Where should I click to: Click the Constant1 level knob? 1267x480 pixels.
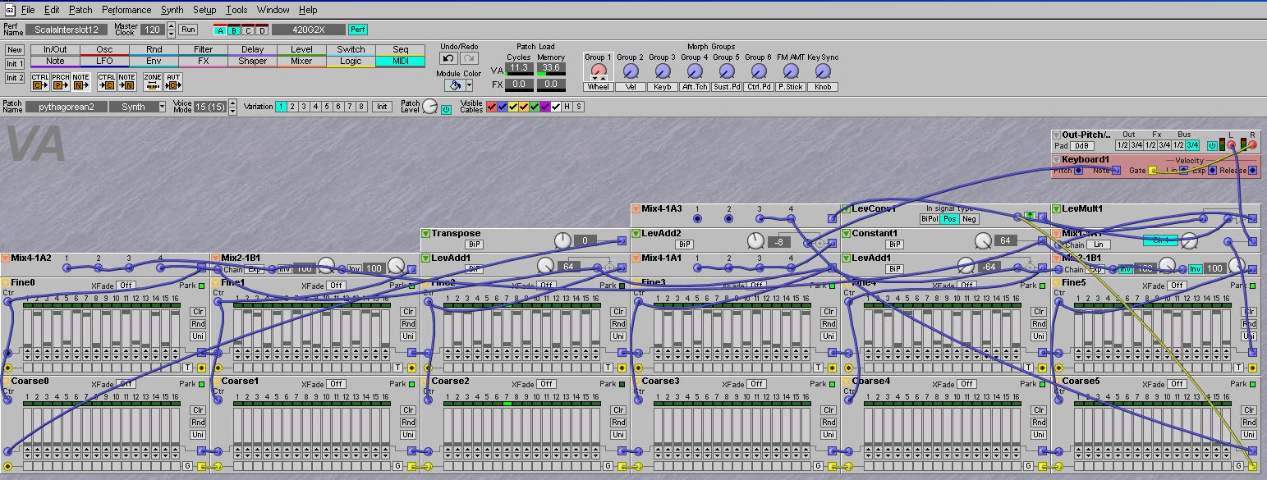click(982, 241)
